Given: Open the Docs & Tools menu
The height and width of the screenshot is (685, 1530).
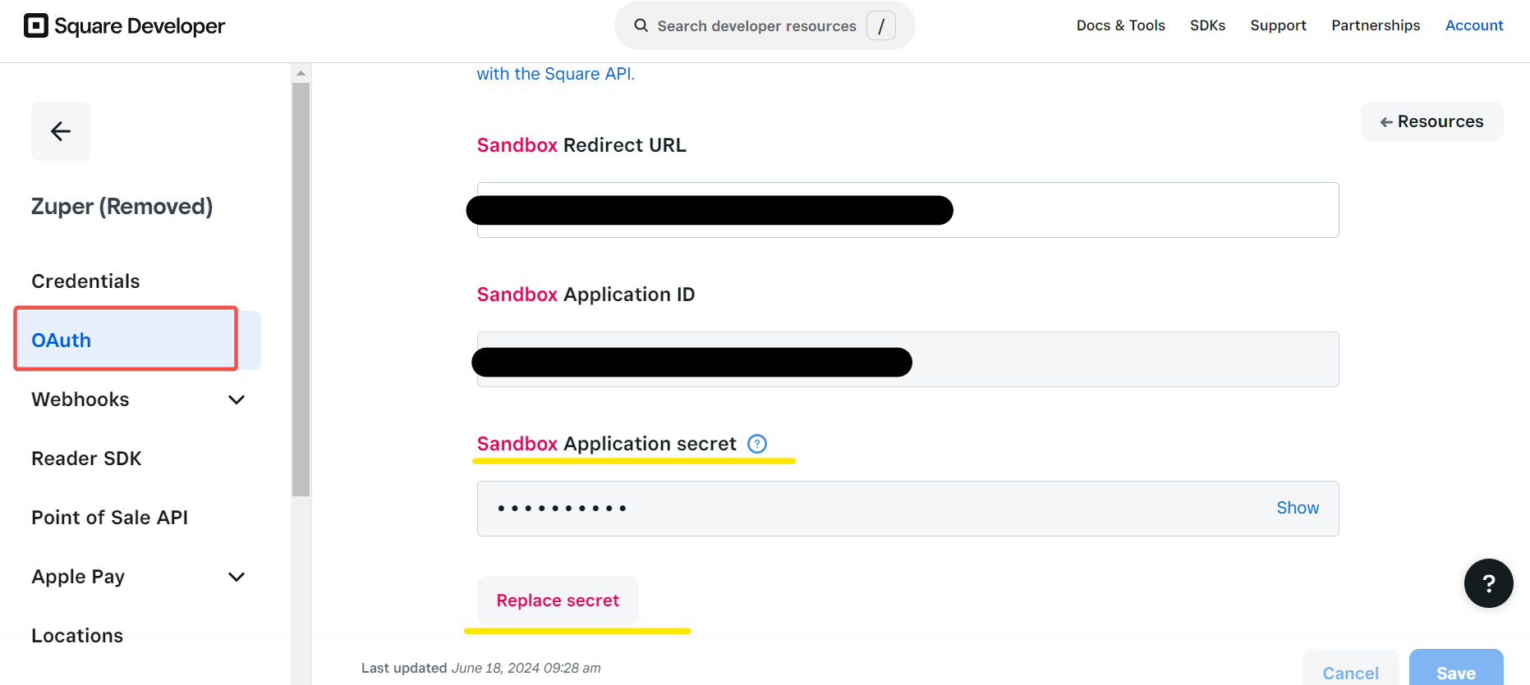Looking at the screenshot, I should (1120, 25).
